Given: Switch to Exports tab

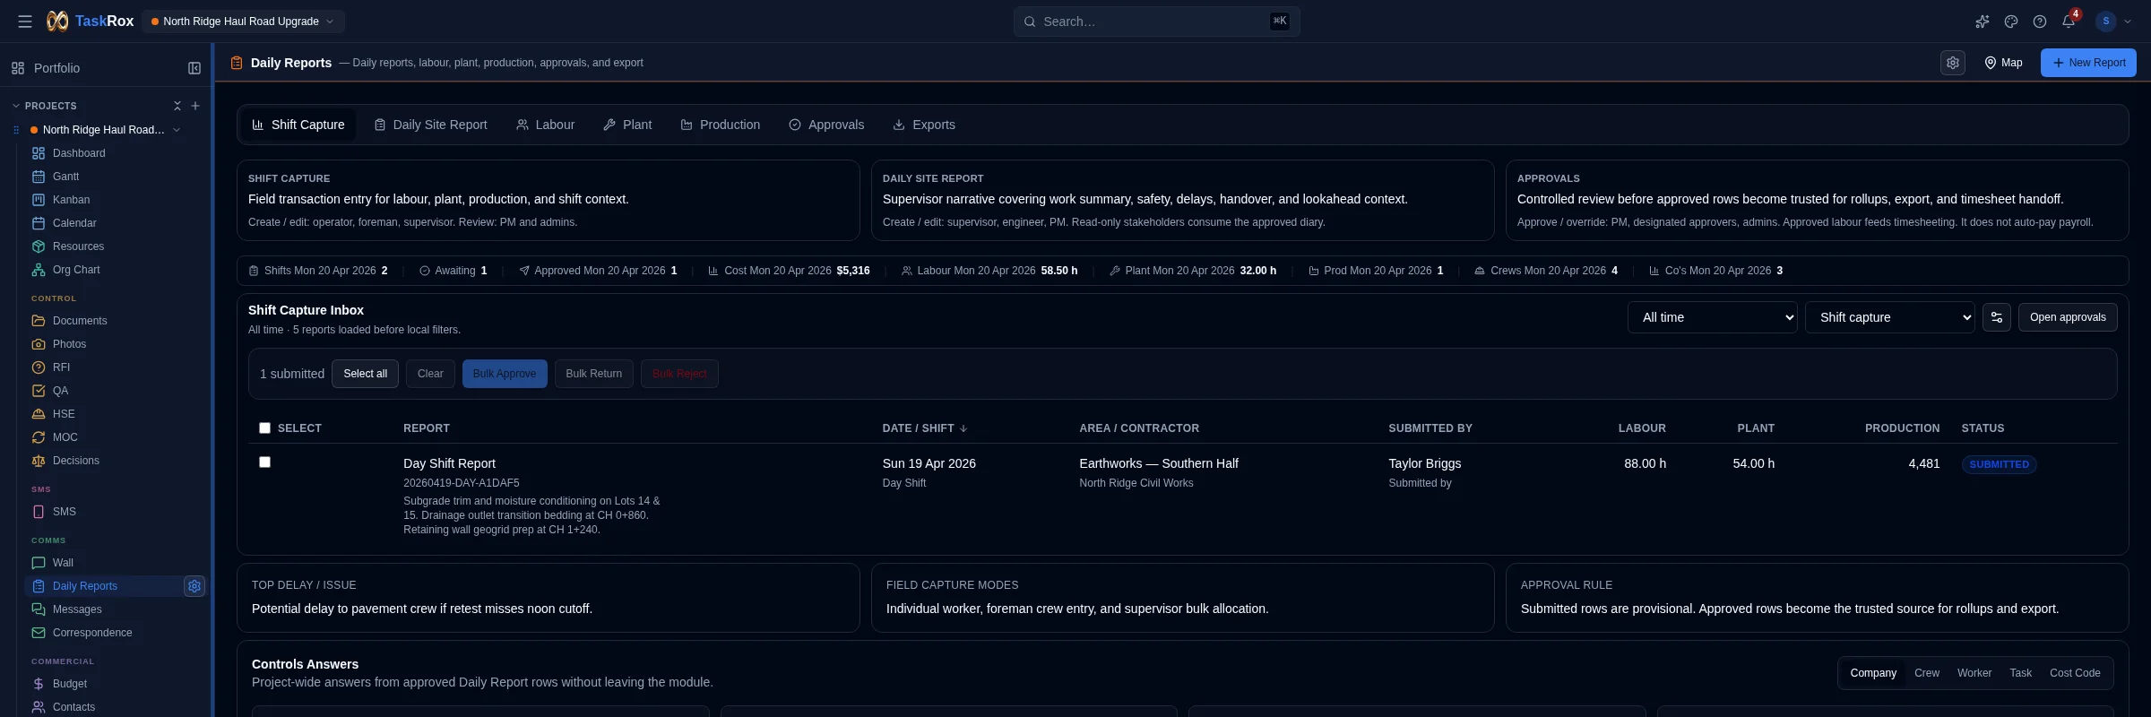Looking at the screenshot, I should [924, 125].
